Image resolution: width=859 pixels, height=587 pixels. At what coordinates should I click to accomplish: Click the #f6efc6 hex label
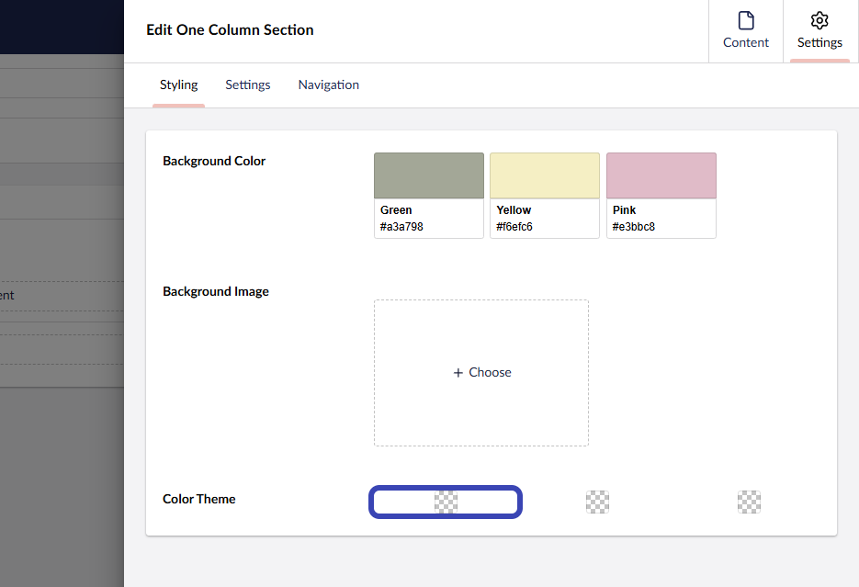[514, 227]
